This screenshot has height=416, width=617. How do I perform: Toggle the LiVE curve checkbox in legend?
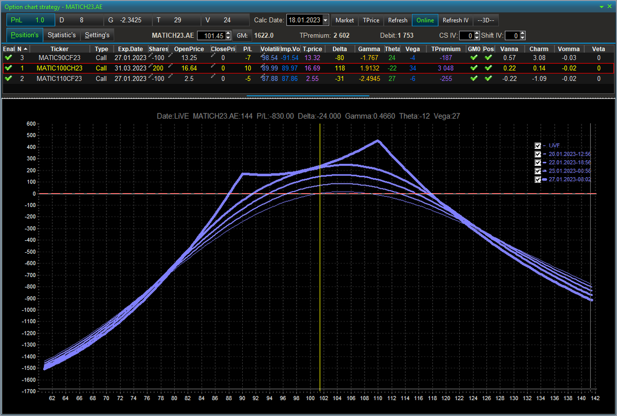click(538, 145)
